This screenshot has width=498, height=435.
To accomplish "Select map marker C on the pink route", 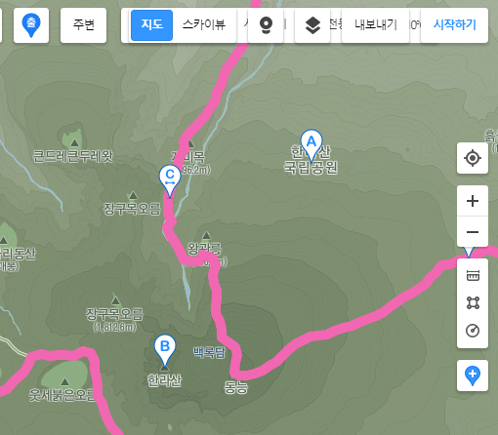I will (x=170, y=180).
